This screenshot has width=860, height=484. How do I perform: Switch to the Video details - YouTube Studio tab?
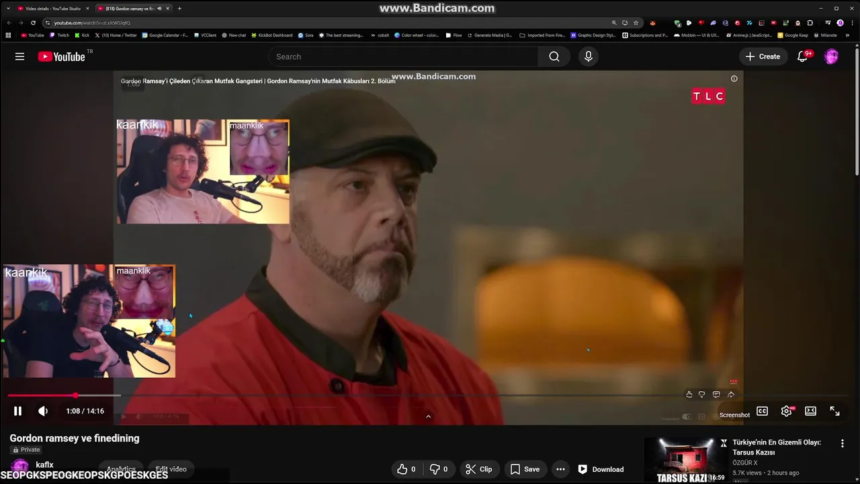(53, 9)
